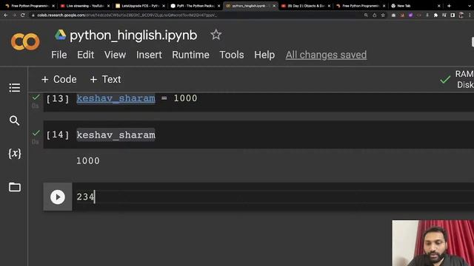The width and height of the screenshot is (474, 266).
Task: Open the Help menu
Action: pos(264,55)
